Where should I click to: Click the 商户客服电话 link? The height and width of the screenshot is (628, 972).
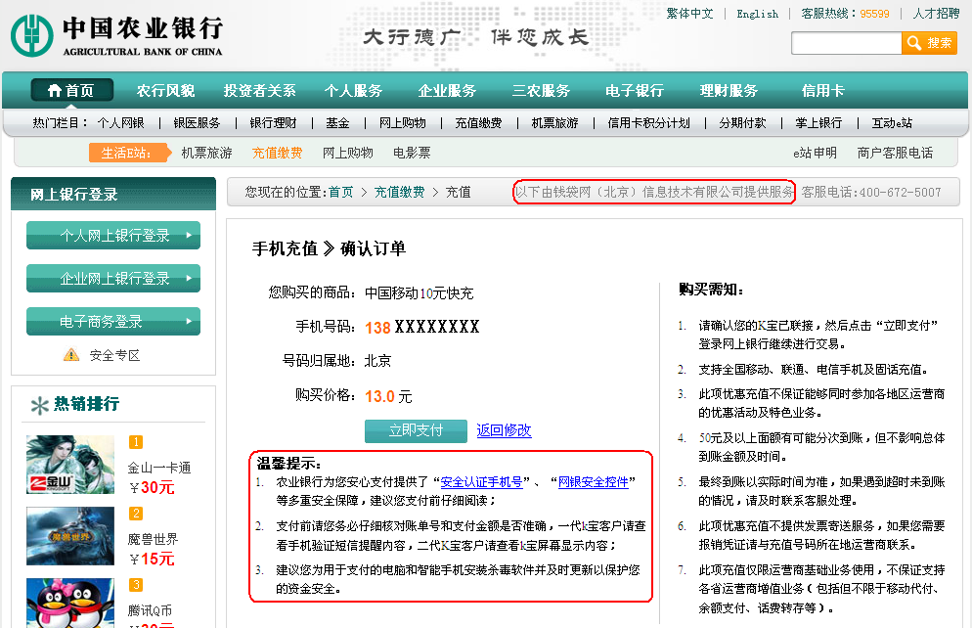pos(895,153)
